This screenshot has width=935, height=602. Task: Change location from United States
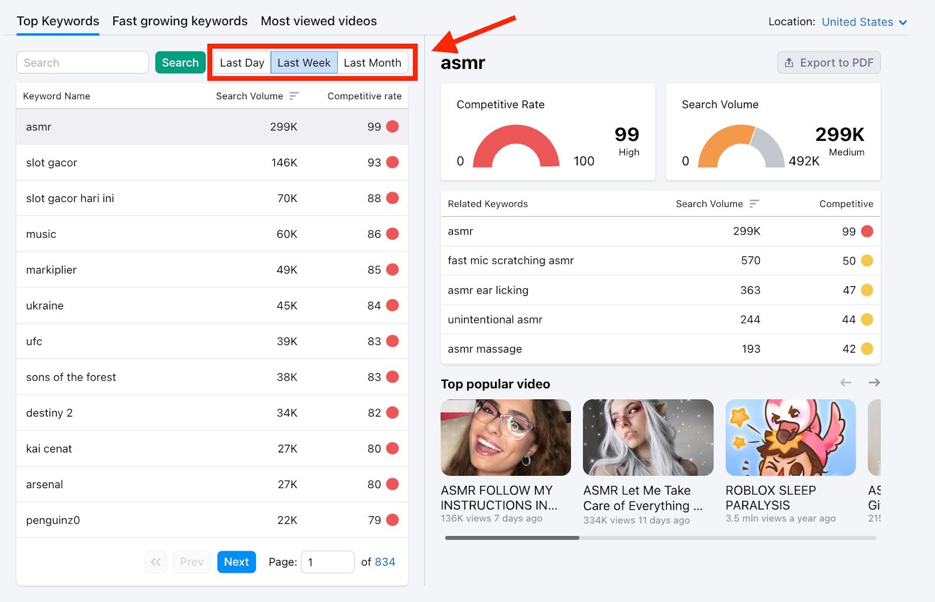click(x=857, y=22)
